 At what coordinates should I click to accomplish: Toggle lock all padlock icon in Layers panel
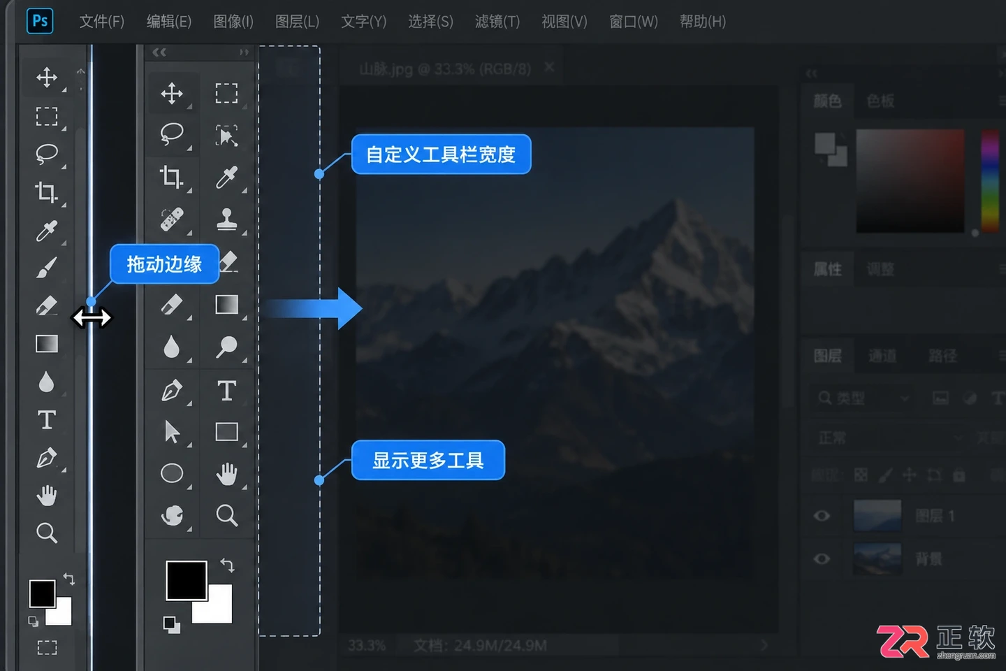[x=959, y=475]
